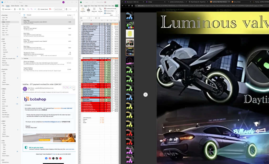Screen dimensions: 269x164
Task: Open the By Date sort dropdown
Action: point(70,15)
